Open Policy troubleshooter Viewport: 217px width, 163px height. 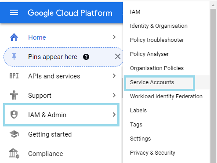pyautogui.click(x=157, y=40)
